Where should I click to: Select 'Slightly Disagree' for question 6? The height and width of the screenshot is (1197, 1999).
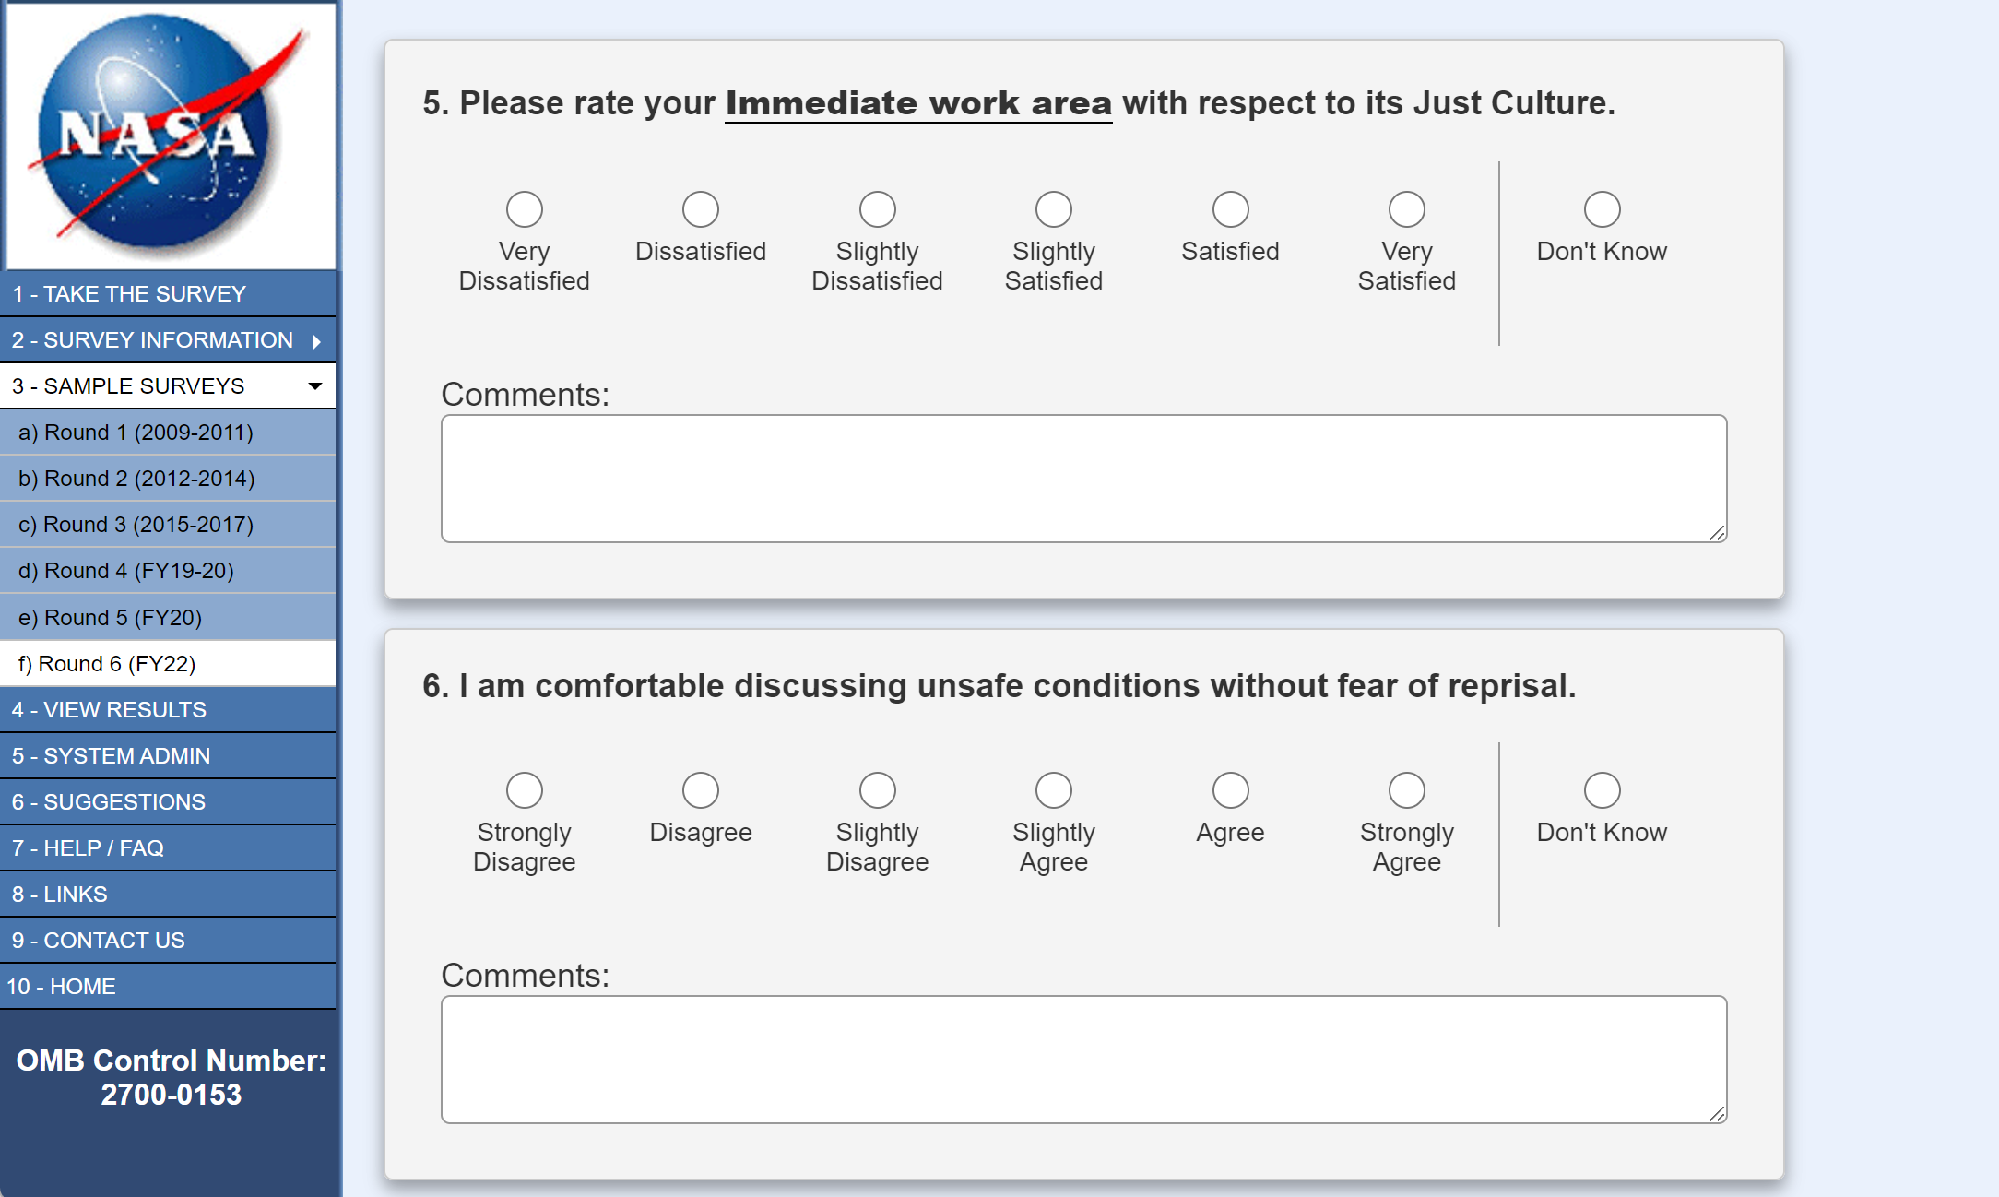click(877, 790)
